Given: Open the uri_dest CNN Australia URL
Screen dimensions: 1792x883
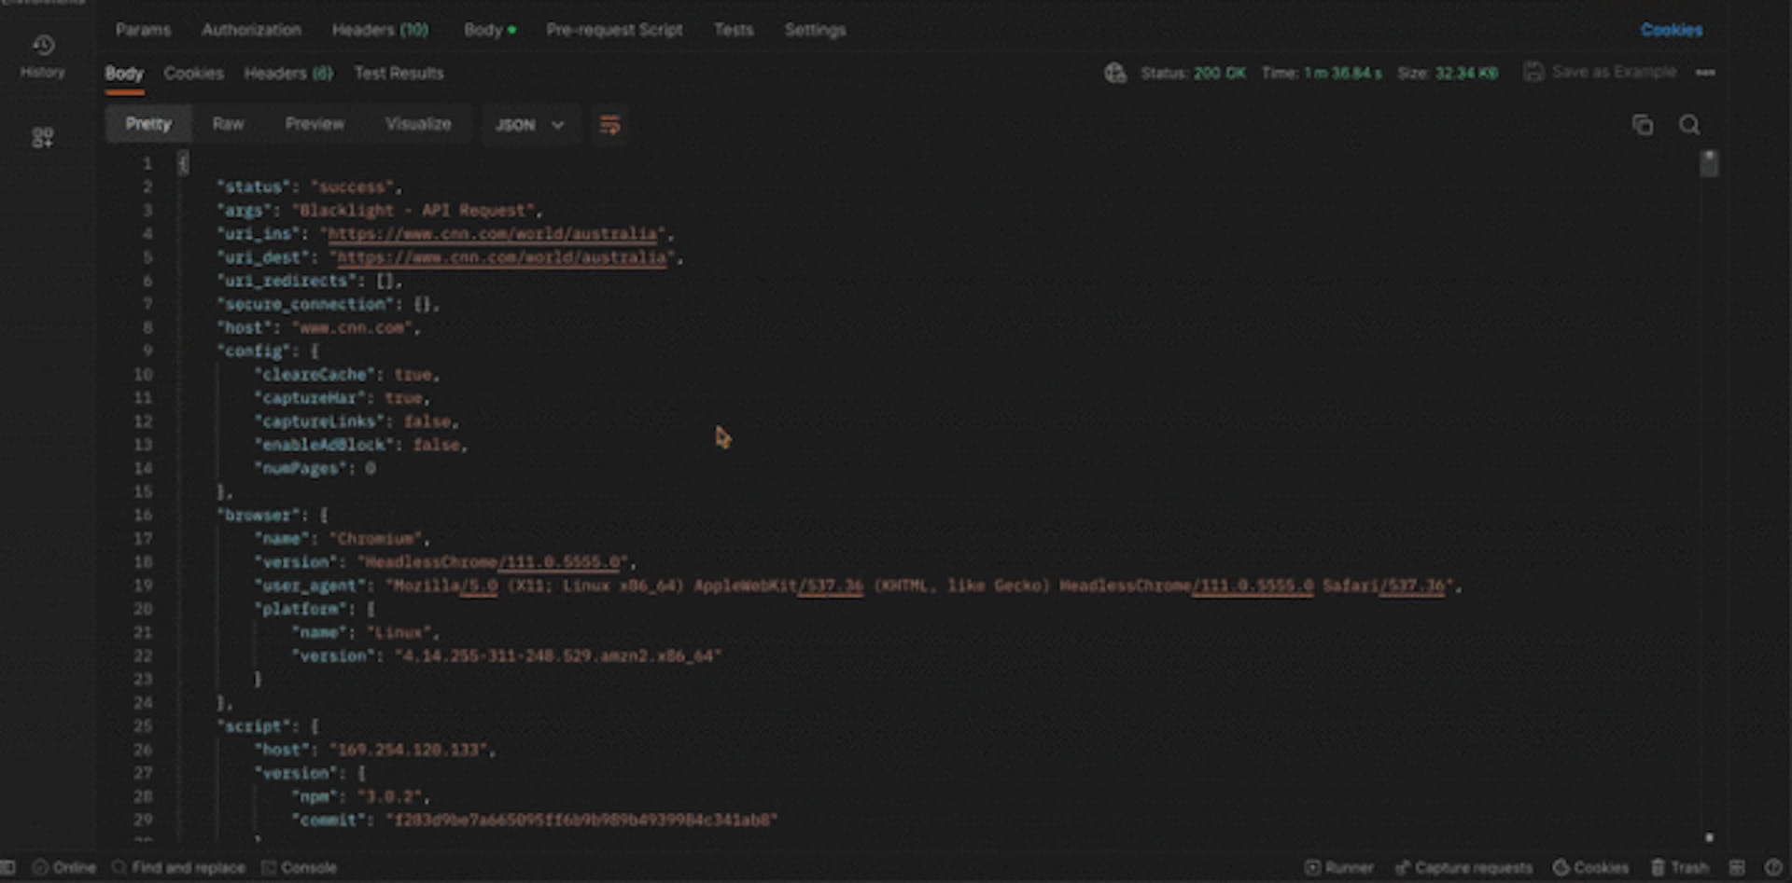Looking at the screenshot, I should coord(501,257).
